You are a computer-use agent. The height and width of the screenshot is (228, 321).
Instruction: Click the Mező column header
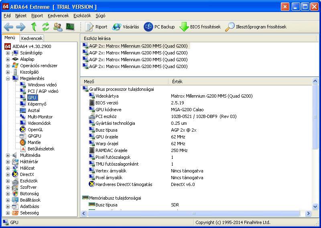124,82
